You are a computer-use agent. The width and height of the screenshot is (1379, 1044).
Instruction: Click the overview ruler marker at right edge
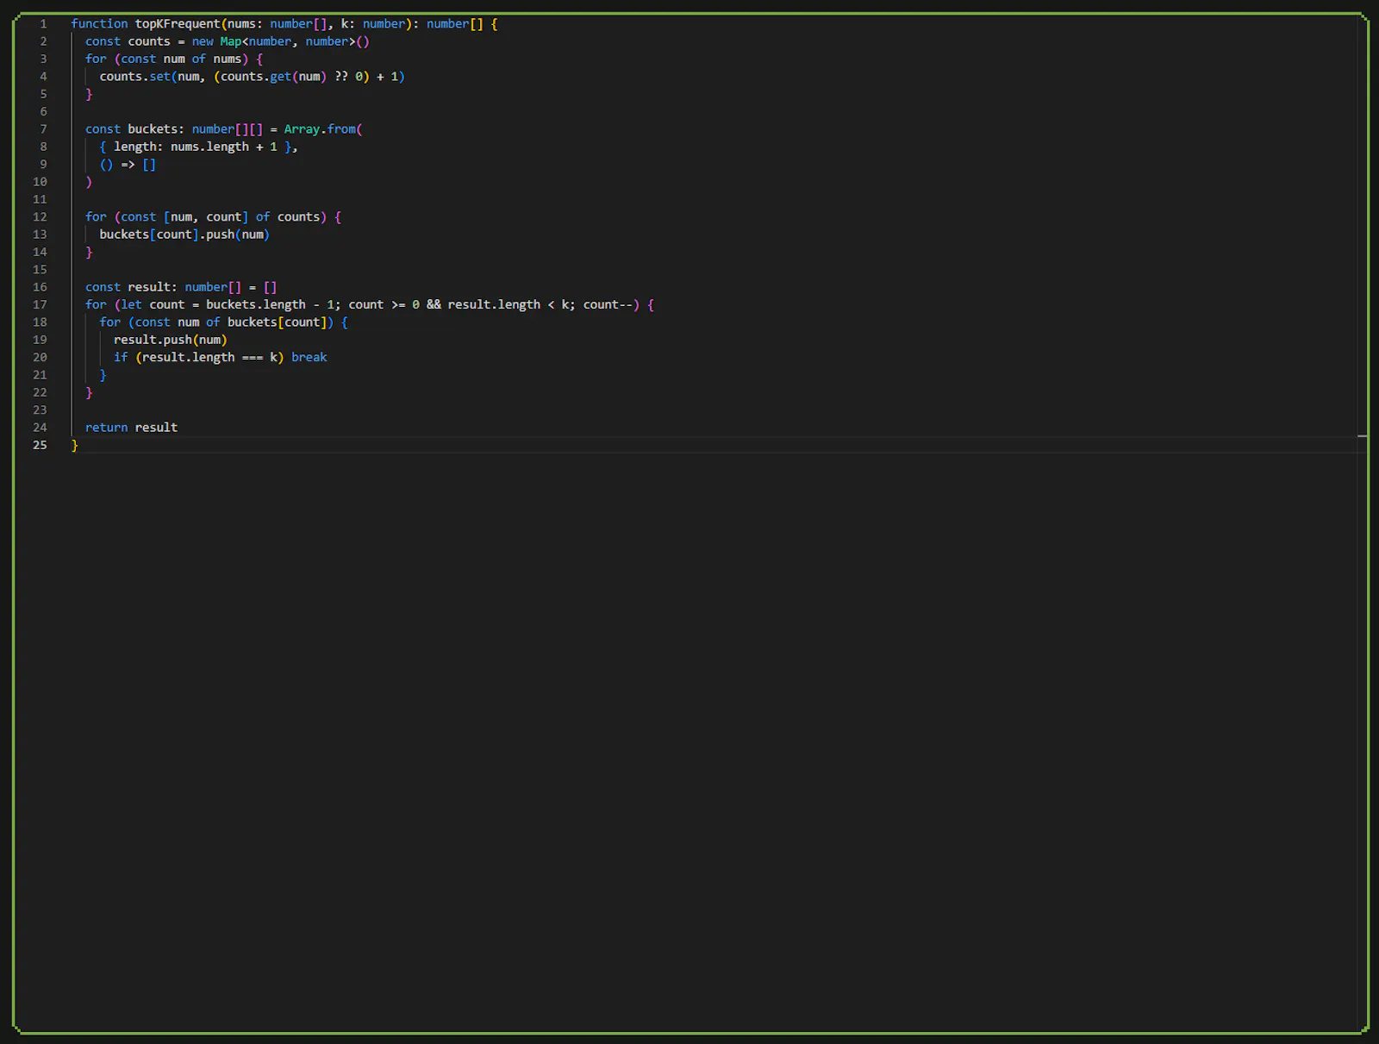click(x=1363, y=436)
